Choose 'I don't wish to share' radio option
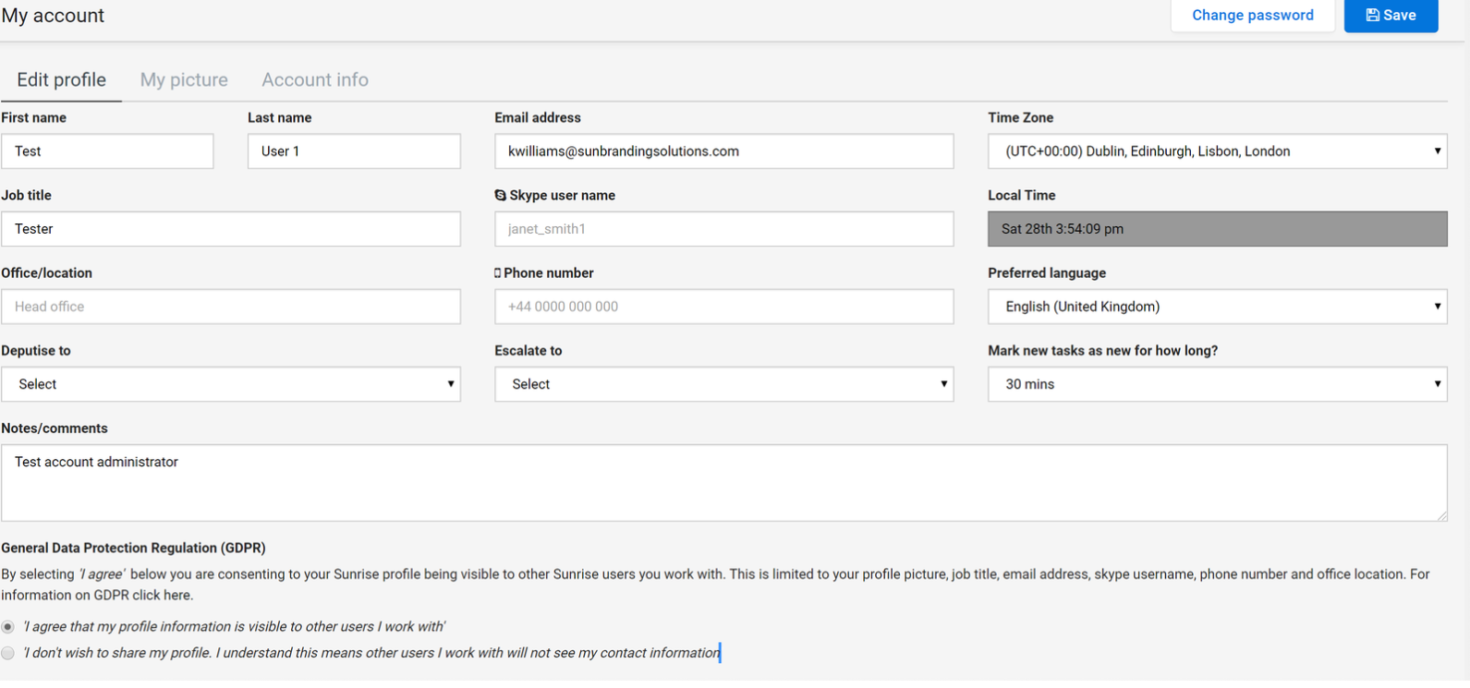 [8, 654]
